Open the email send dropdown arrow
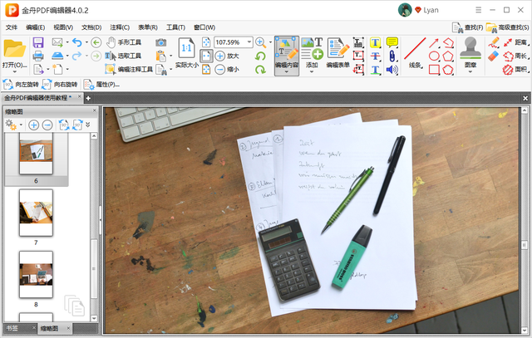The image size is (532, 338). point(67,42)
